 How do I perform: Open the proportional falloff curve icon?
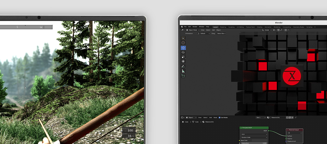pos(289,30)
